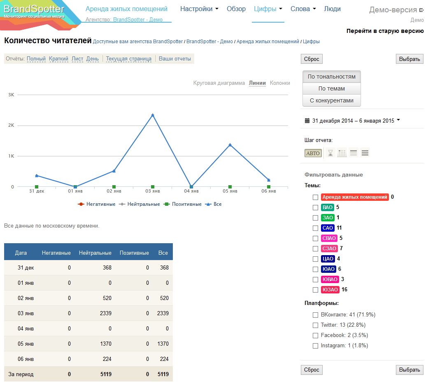428x386 pixels.
Task: Toggle the Позитивные series in chart legend
Action: coord(183,204)
